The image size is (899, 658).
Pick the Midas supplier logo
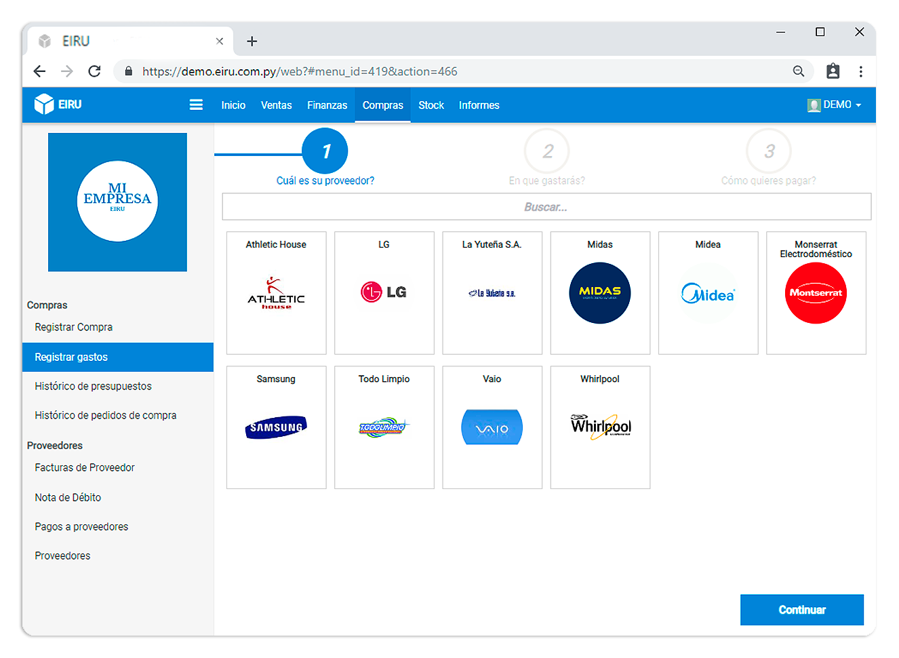click(x=600, y=293)
